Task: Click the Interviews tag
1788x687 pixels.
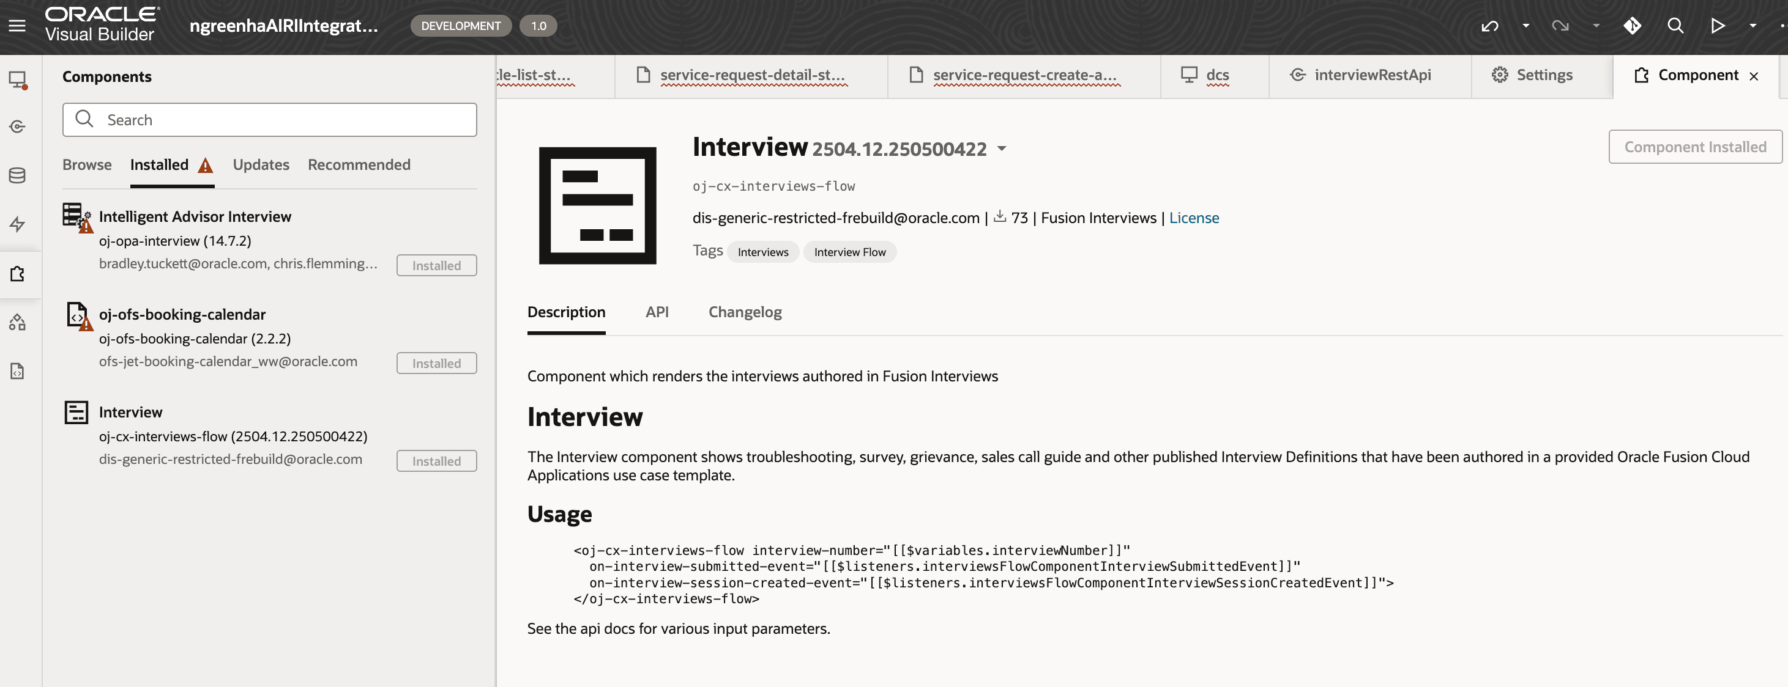Action: (763, 252)
